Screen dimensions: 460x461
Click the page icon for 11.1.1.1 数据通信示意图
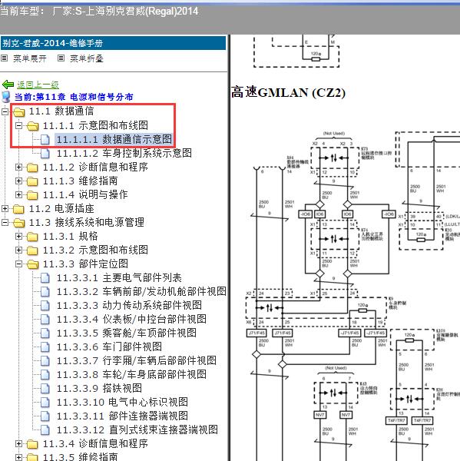(45, 139)
